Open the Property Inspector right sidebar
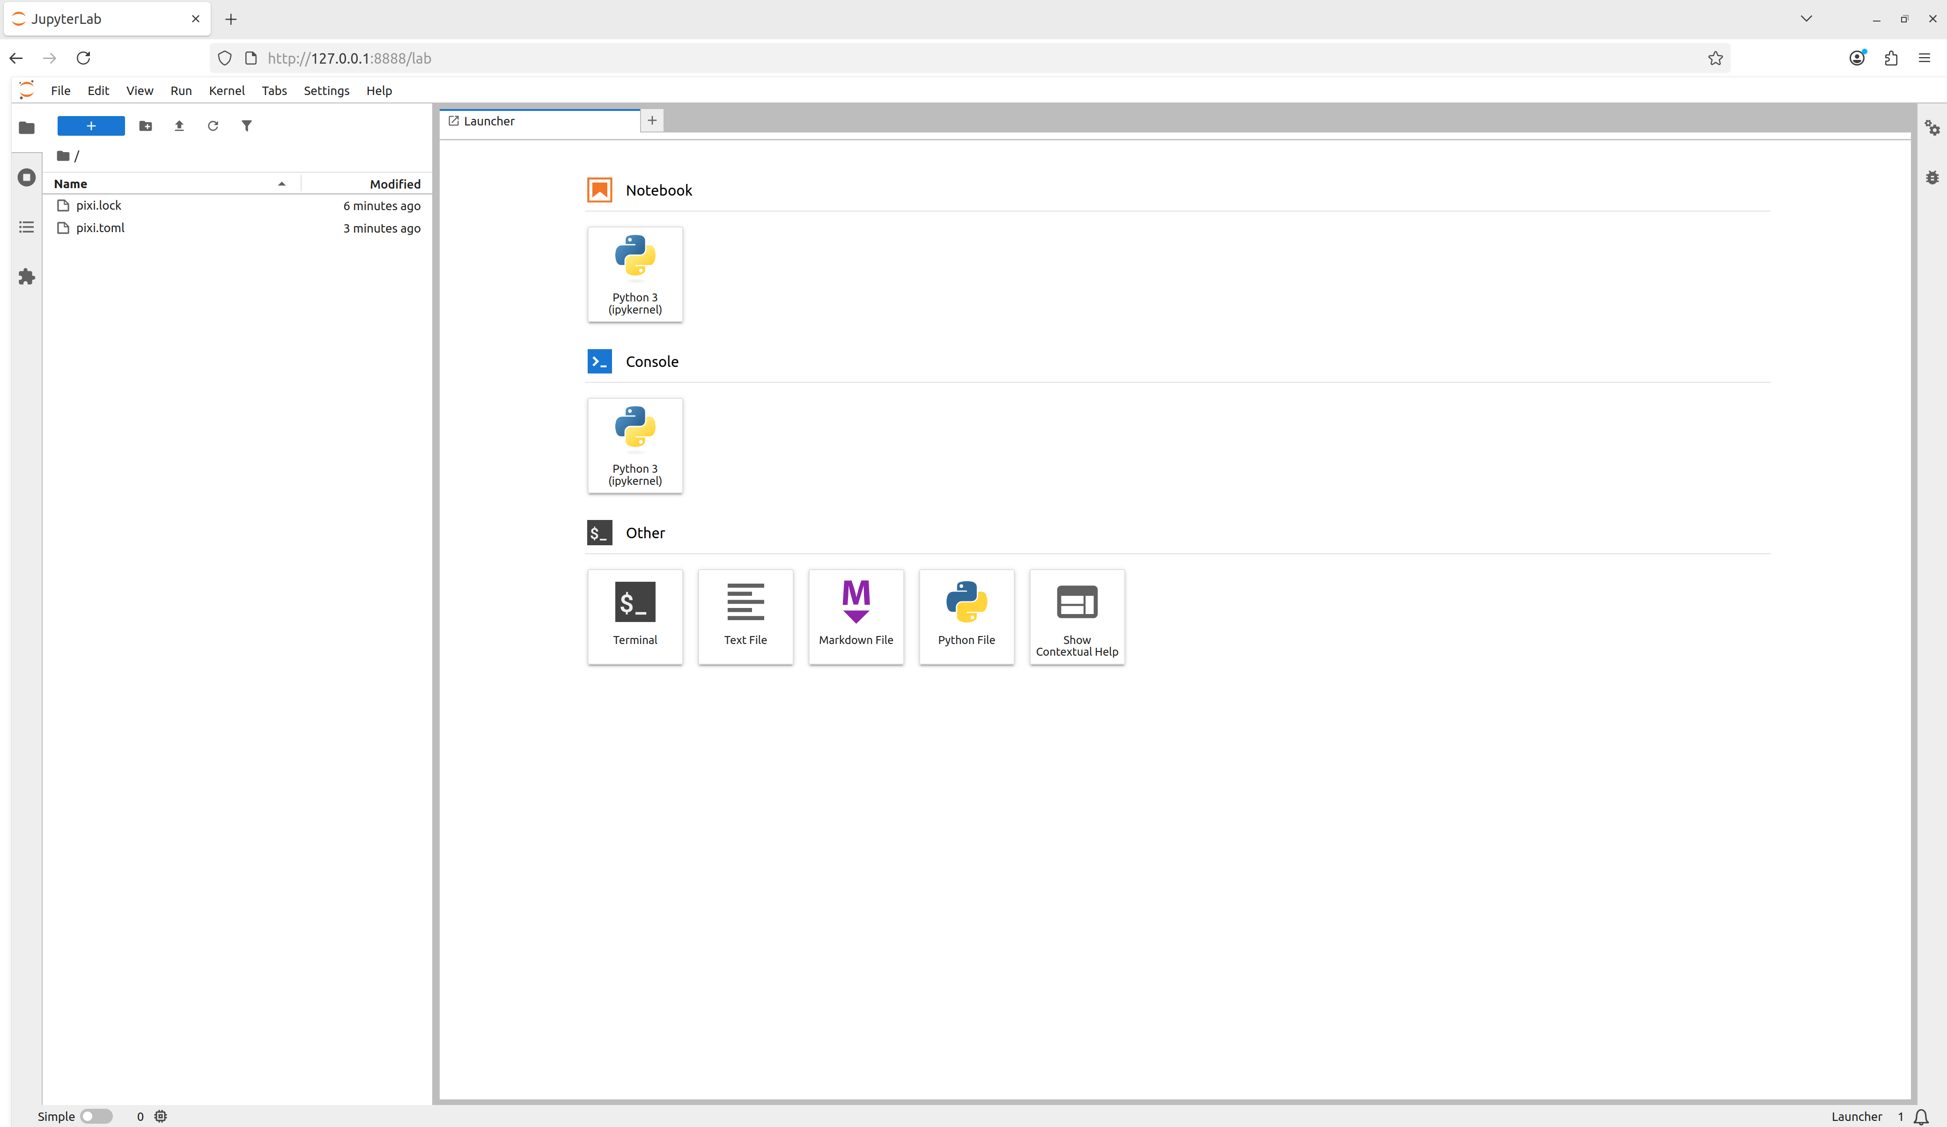This screenshot has width=1947, height=1127. 1932,128
